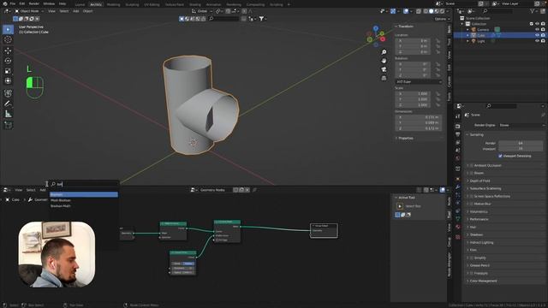Enable the Ambient Occlusion checkbox
Image resolution: width=548 pixels, height=308 pixels.
[472, 165]
